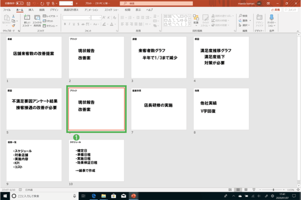Viewport: 301px width, 200px height.
Task: Open the レイアウト (Layout) dropdown
Action: click(50, 16)
